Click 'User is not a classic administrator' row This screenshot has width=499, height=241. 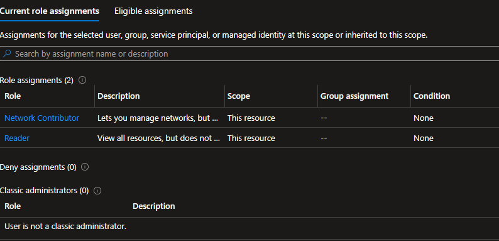click(x=249, y=227)
